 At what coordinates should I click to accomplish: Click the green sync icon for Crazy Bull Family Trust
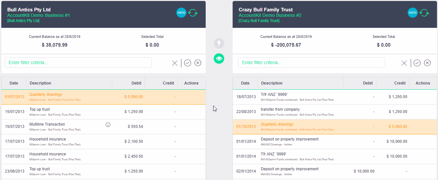[424, 13]
